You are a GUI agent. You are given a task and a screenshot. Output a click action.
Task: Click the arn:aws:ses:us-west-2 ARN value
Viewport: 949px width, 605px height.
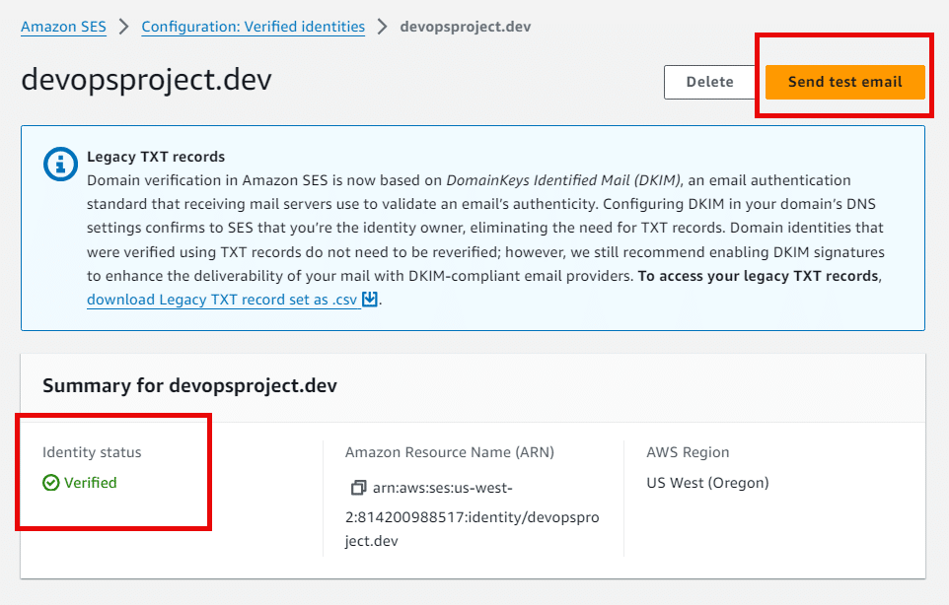tap(473, 513)
